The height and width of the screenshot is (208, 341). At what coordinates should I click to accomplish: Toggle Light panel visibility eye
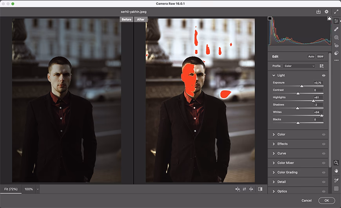(x=324, y=75)
